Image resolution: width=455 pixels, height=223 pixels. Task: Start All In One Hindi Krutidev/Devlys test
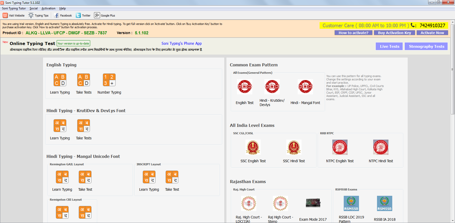[272, 86]
